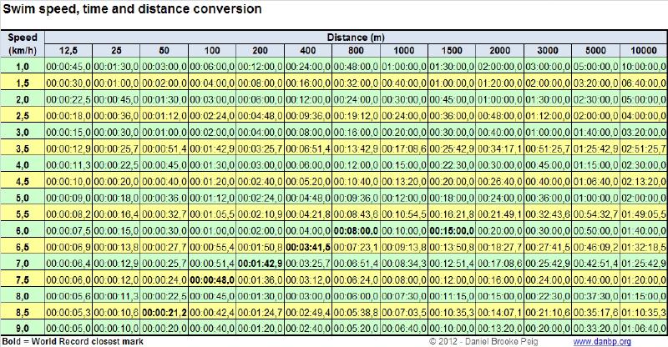Click cell 03:20:00,0 in row 3,0

[644, 132]
